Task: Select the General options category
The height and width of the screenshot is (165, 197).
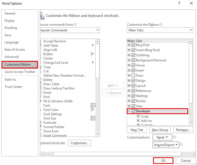Action: (10, 13)
